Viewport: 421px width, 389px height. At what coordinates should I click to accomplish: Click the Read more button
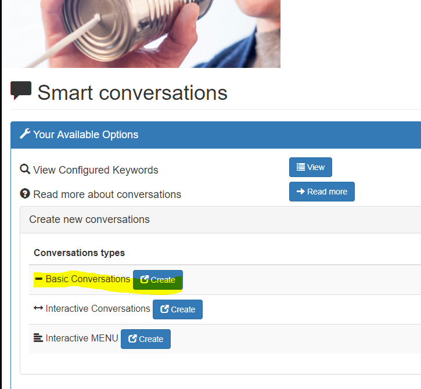coord(322,192)
